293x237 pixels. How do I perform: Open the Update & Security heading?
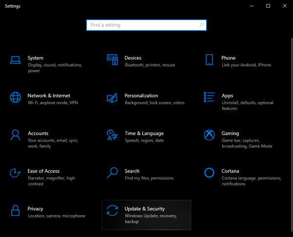145,209
